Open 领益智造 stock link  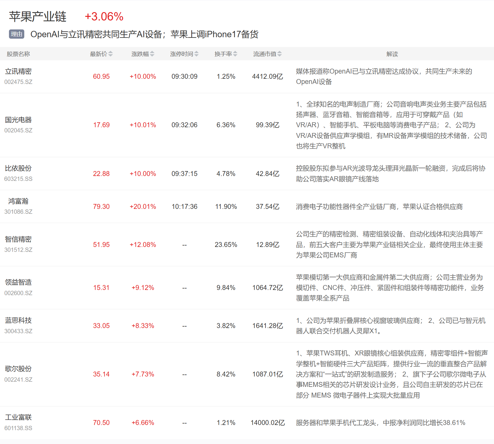pyautogui.click(x=18, y=282)
